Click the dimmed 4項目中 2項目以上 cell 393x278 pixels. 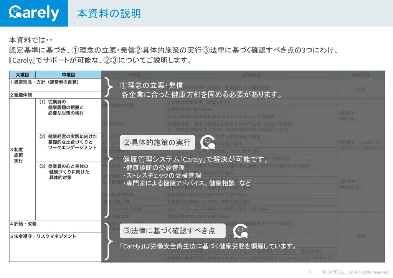point(349,116)
